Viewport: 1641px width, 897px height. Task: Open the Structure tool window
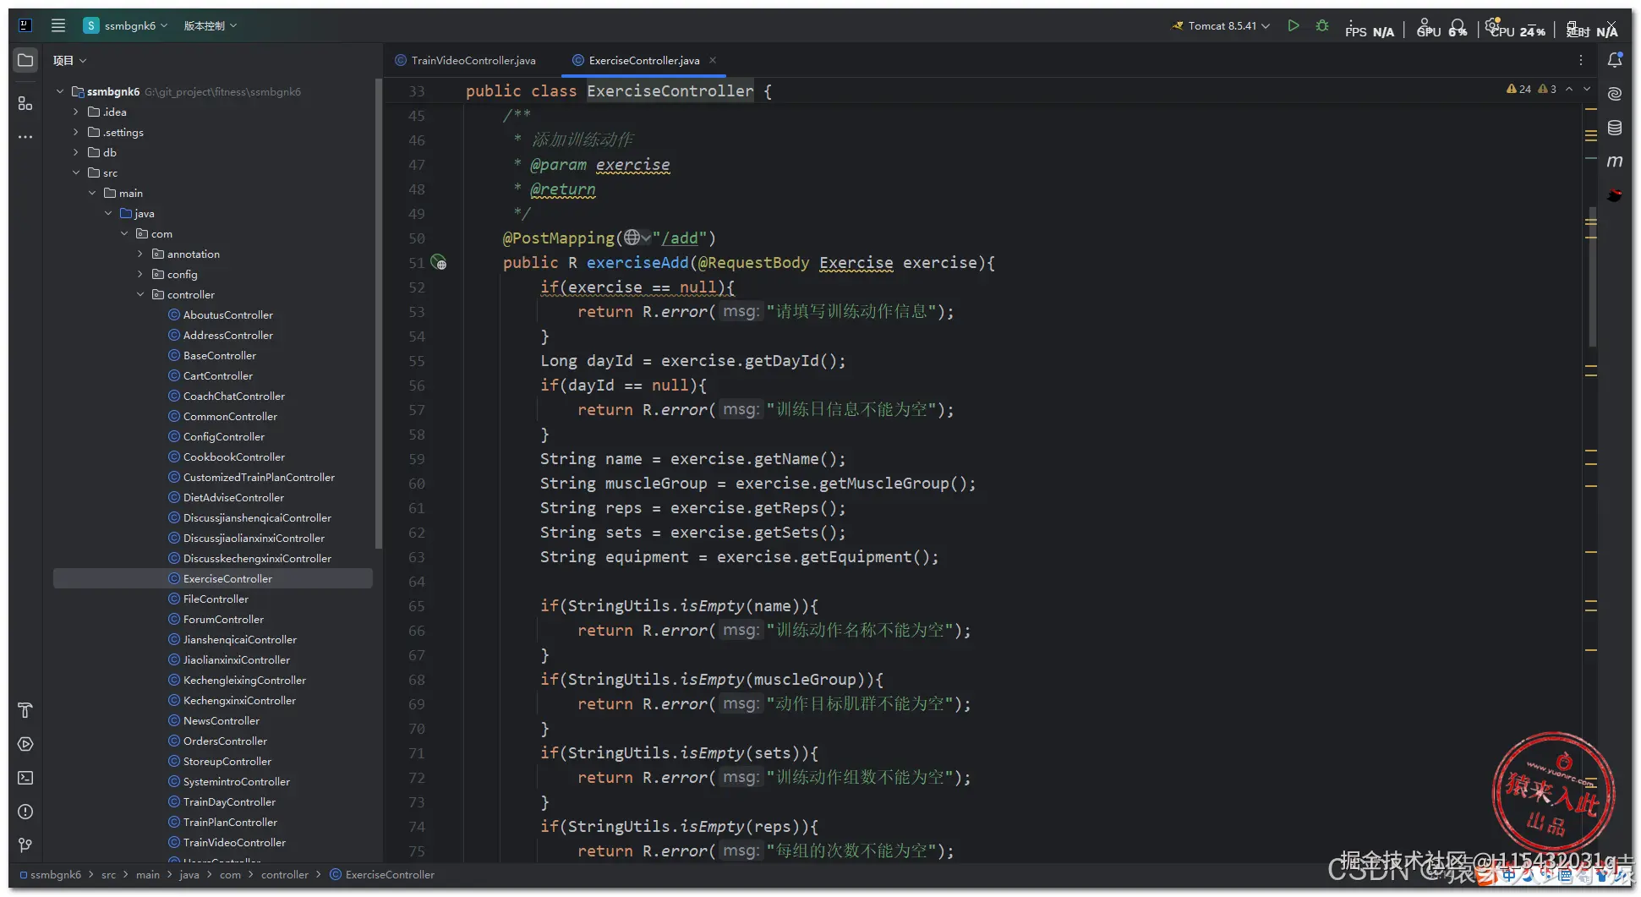pos(25,103)
